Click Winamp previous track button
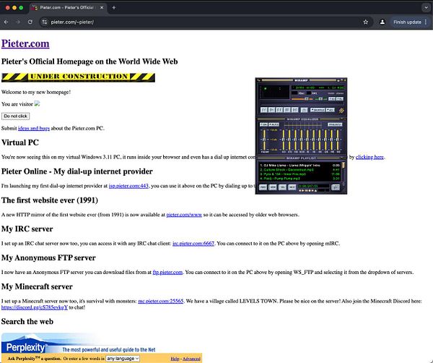 tap(264, 110)
